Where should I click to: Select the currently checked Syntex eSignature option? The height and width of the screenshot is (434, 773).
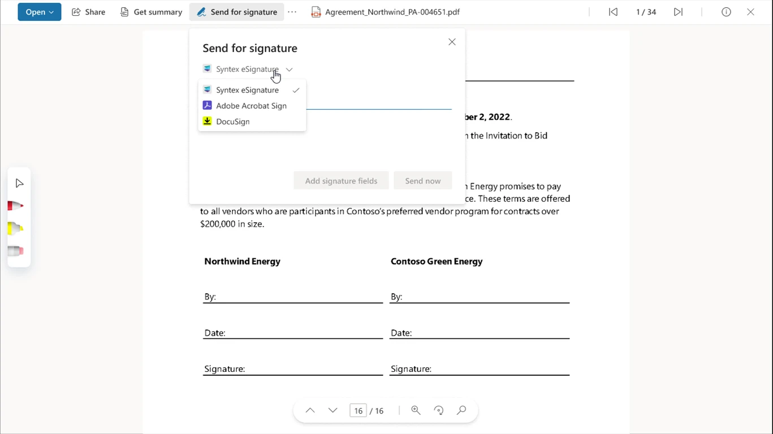[x=247, y=90]
